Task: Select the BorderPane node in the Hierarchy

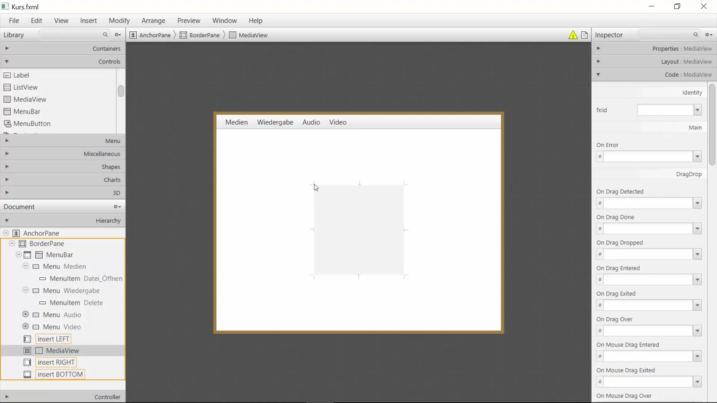Action: click(x=47, y=244)
